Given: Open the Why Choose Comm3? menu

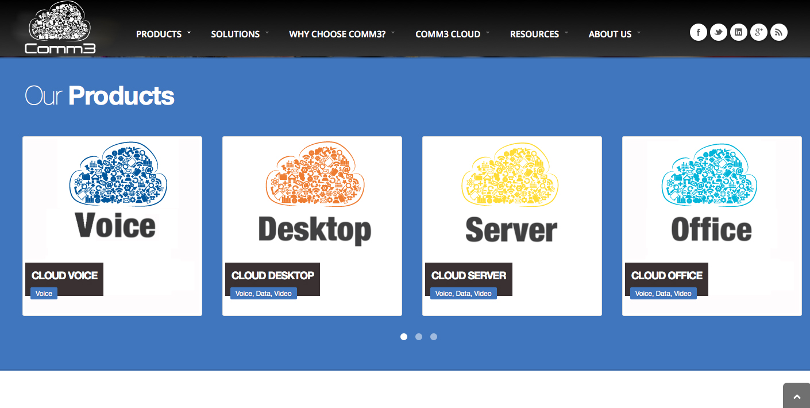Looking at the screenshot, I should tap(337, 34).
